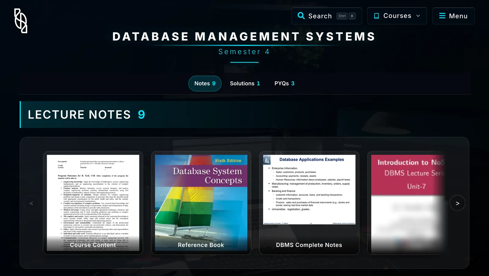Open the Course Content note card
This screenshot has width=489, height=276.
point(93,203)
